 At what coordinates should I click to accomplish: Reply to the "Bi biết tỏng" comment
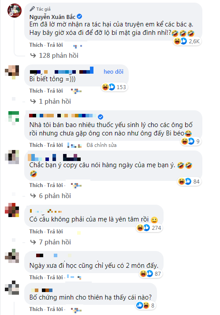(x=55, y=91)
